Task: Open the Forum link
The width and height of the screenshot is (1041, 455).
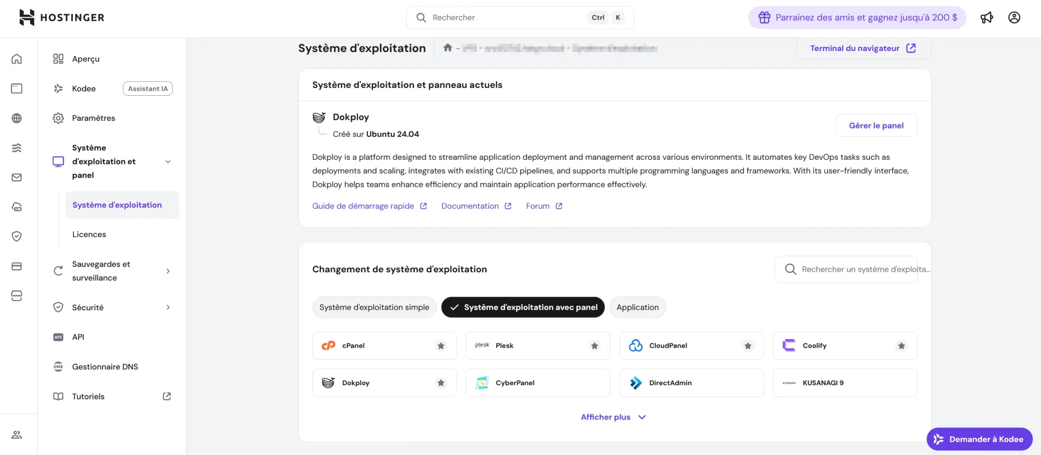Action: point(544,206)
